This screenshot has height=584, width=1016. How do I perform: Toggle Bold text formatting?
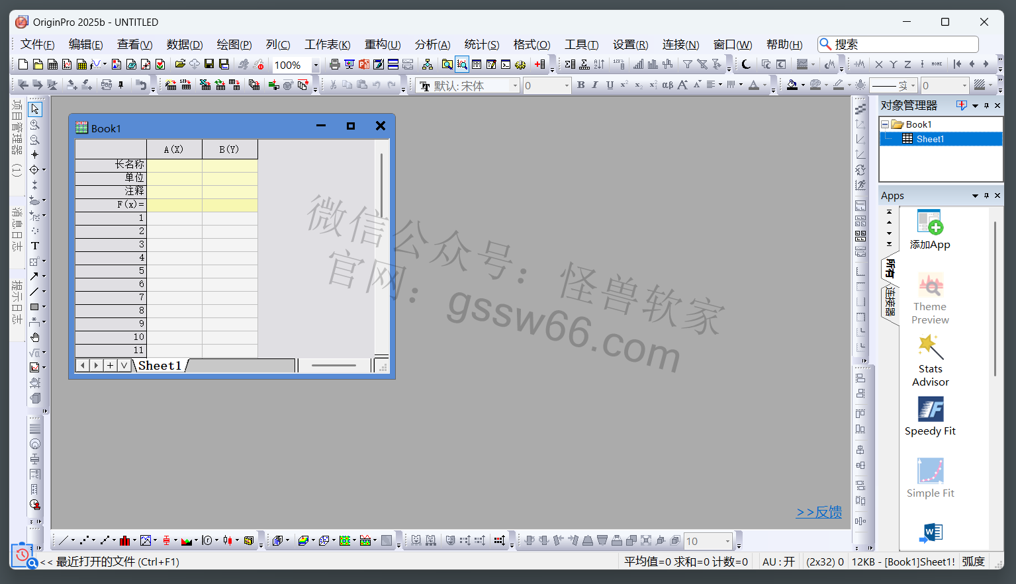[x=580, y=85]
